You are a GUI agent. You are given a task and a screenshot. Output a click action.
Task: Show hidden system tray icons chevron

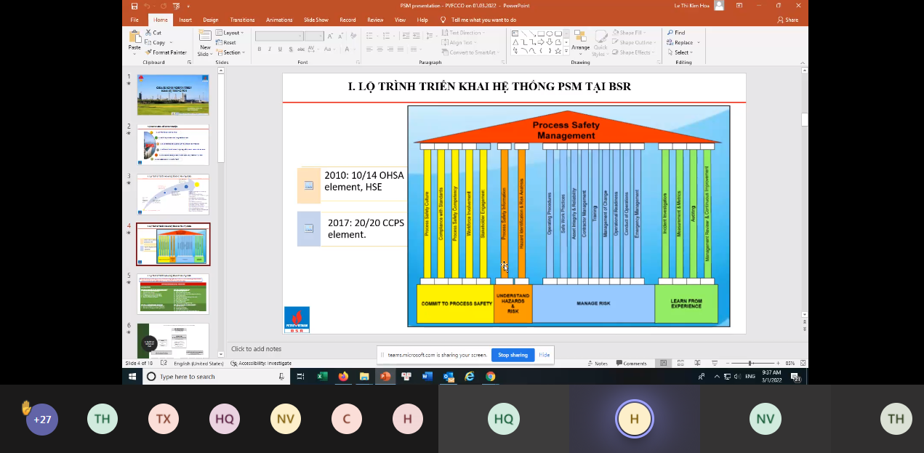click(717, 376)
